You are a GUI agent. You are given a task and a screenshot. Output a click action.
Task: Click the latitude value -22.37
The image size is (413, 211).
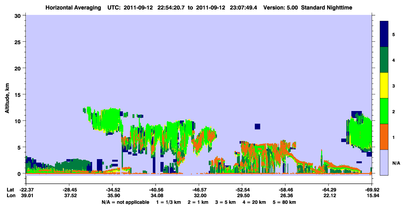pyautogui.click(x=26, y=190)
